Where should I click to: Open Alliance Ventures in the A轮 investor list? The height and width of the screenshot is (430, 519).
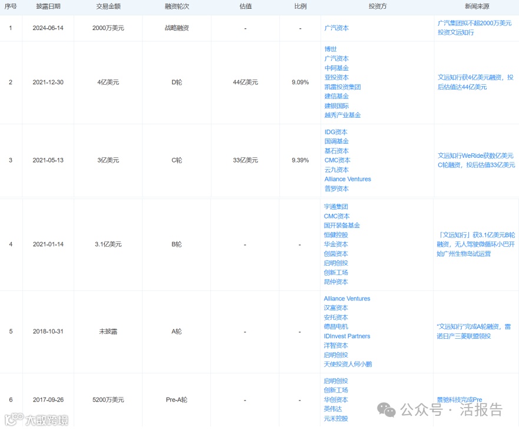[347, 299]
